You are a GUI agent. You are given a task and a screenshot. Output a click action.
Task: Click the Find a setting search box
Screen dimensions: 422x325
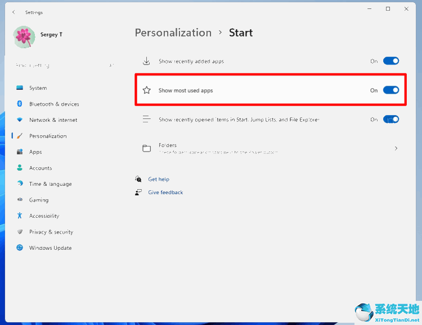pyautogui.click(x=65, y=65)
